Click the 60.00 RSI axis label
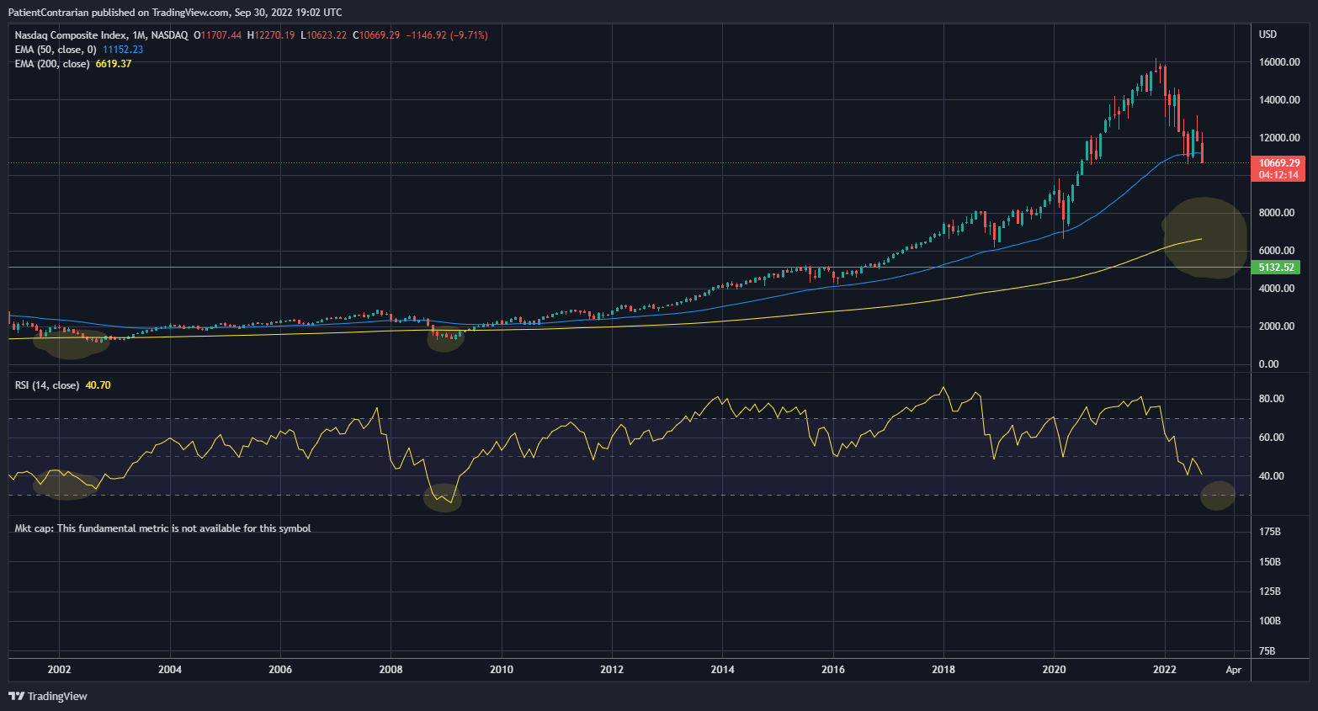Screen dimensions: 1318x711 tap(1272, 438)
